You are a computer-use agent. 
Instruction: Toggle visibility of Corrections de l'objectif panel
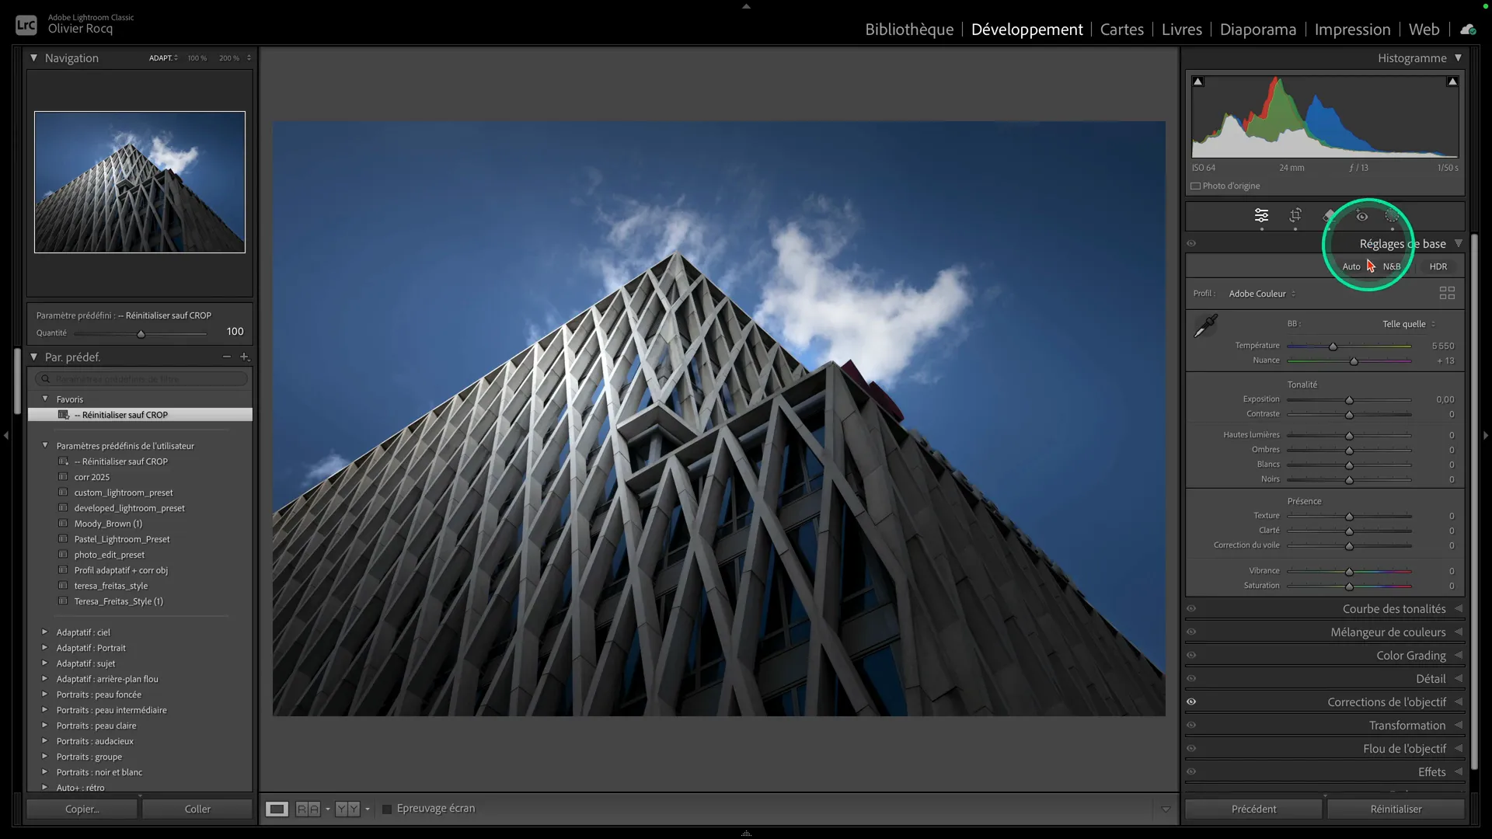point(1191,701)
